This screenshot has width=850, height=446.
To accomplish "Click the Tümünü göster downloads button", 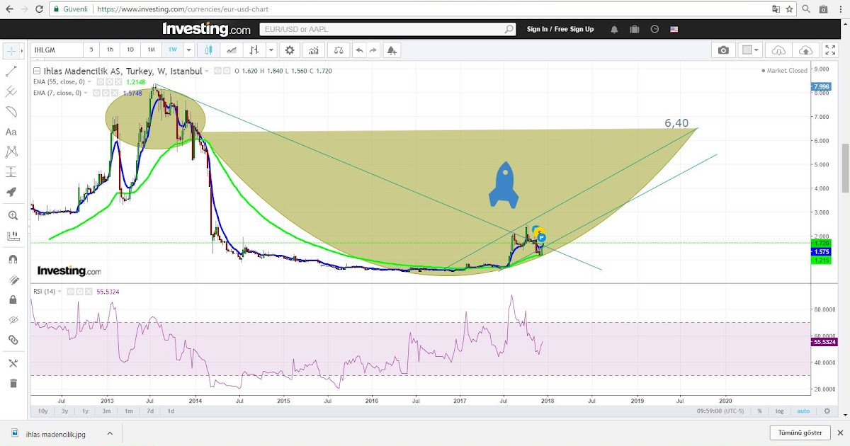I will 800,433.
